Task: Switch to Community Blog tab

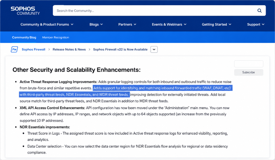Action: click(x=24, y=37)
